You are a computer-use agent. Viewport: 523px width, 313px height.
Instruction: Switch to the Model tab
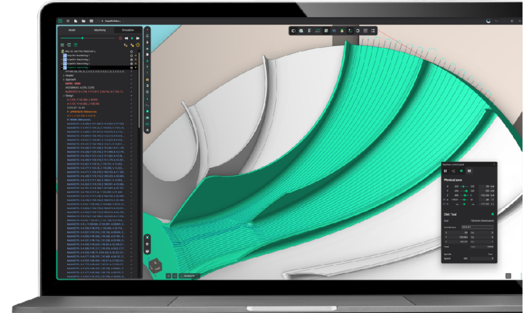72,30
